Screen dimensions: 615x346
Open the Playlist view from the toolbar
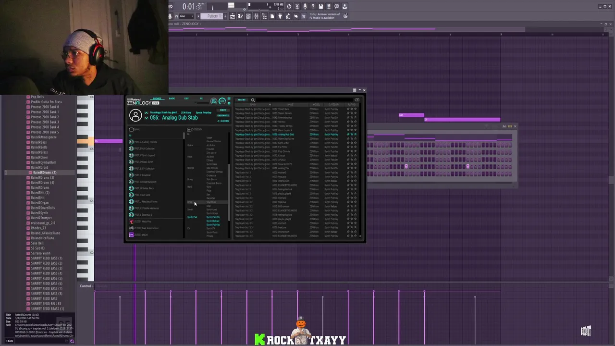[x=233, y=16]
